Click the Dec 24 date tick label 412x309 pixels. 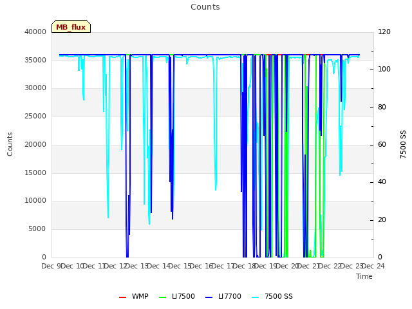(373, 266)
